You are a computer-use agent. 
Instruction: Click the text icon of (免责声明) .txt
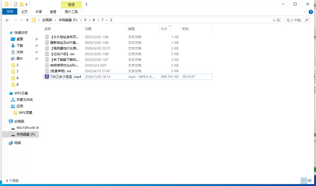tap(47, 71)
